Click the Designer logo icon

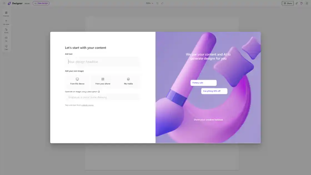tap(9, 3)
